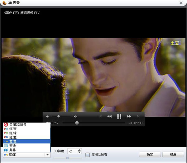The height and width of the screenshot is (163, 187).
Task: Pause the video playback
Action: point(119,116)
